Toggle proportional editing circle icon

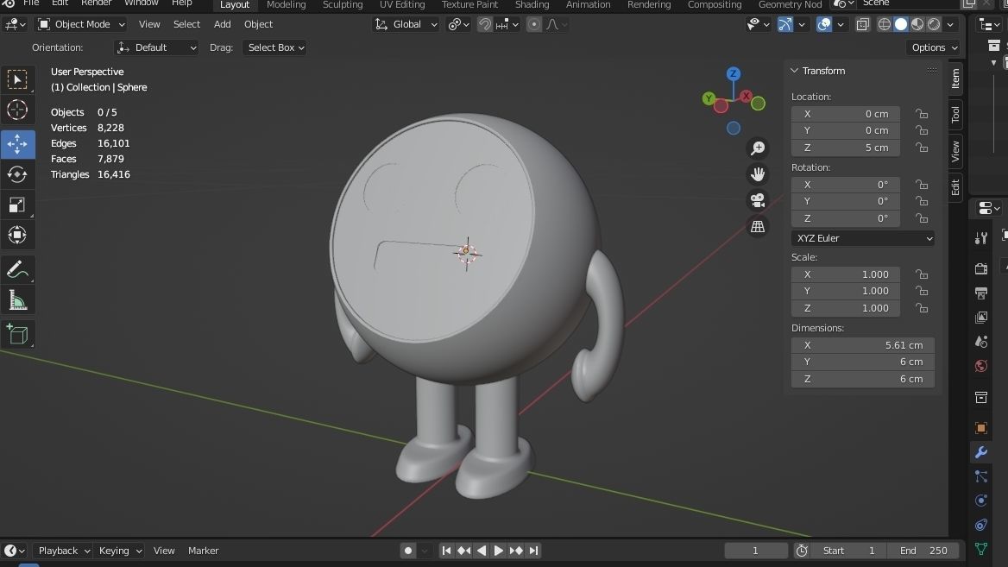pos(533,24)
